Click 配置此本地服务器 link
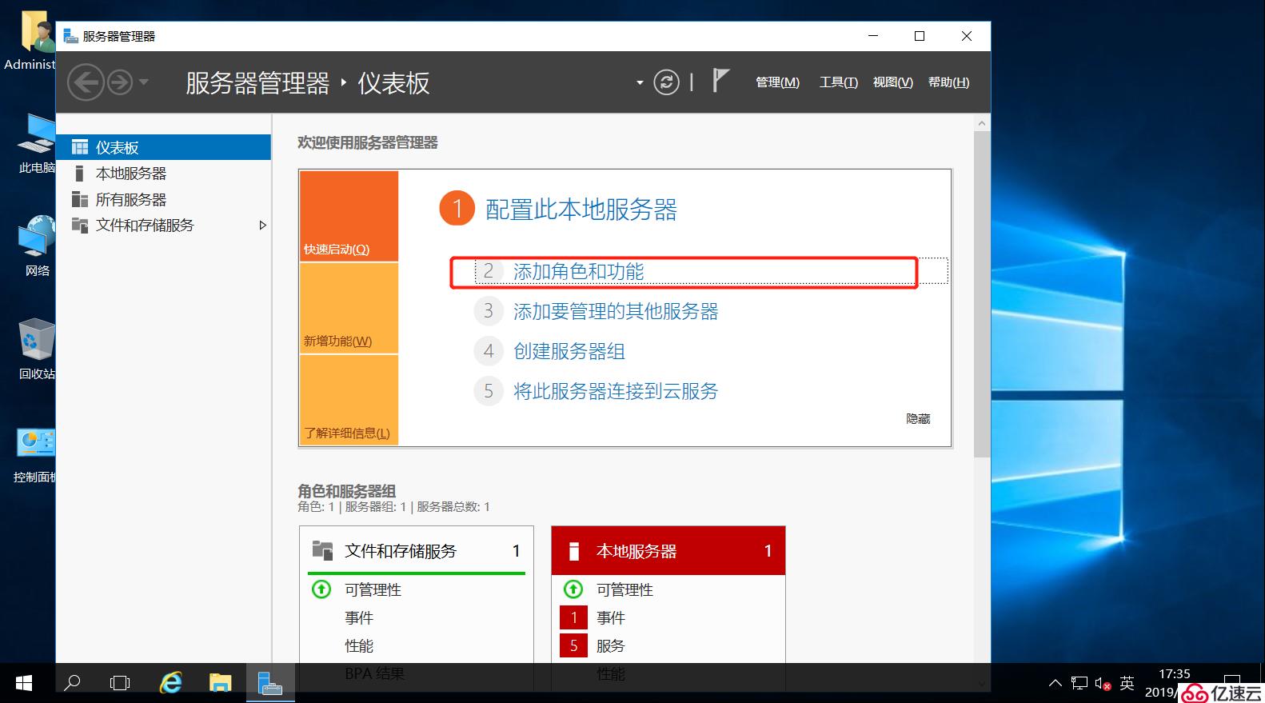1265x703 pixels. pos(581,210)
